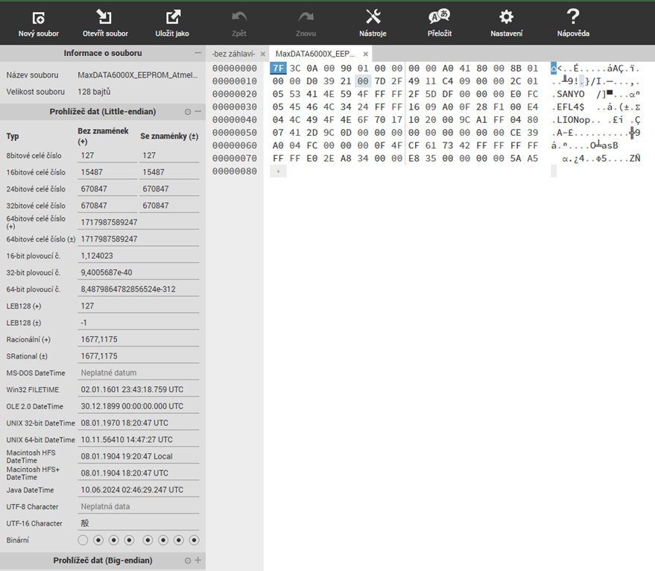The width and height of the screenshot is (655, 571).
Task: Select offset label 00000020
Action: coord(234,94)
